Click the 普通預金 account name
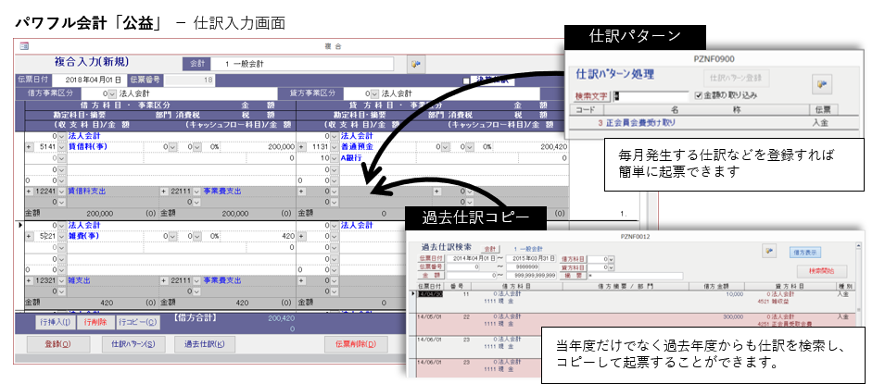 point(357,146)
